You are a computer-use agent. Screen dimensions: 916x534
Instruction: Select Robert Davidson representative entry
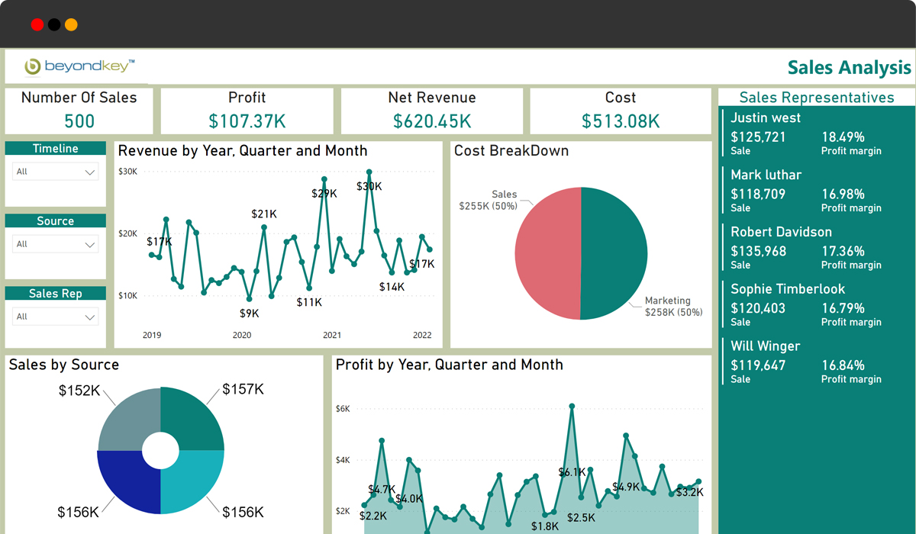pos(782,232)
